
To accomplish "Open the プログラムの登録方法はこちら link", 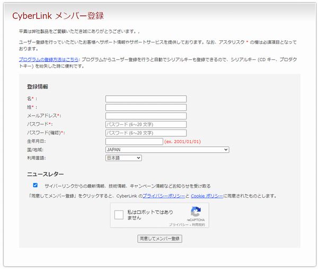I will click(x=49, y=59).
